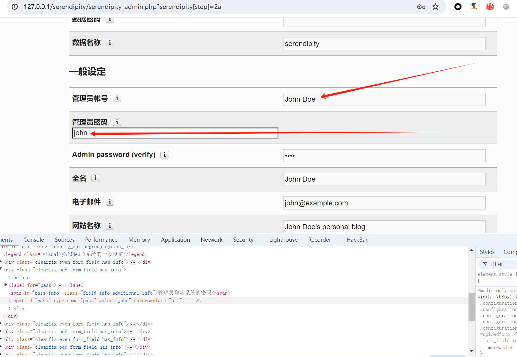The width and height of the screenshot is (517, 357).
Task: Select the ::after pseudo element
Action: click(x=17, y=308)
